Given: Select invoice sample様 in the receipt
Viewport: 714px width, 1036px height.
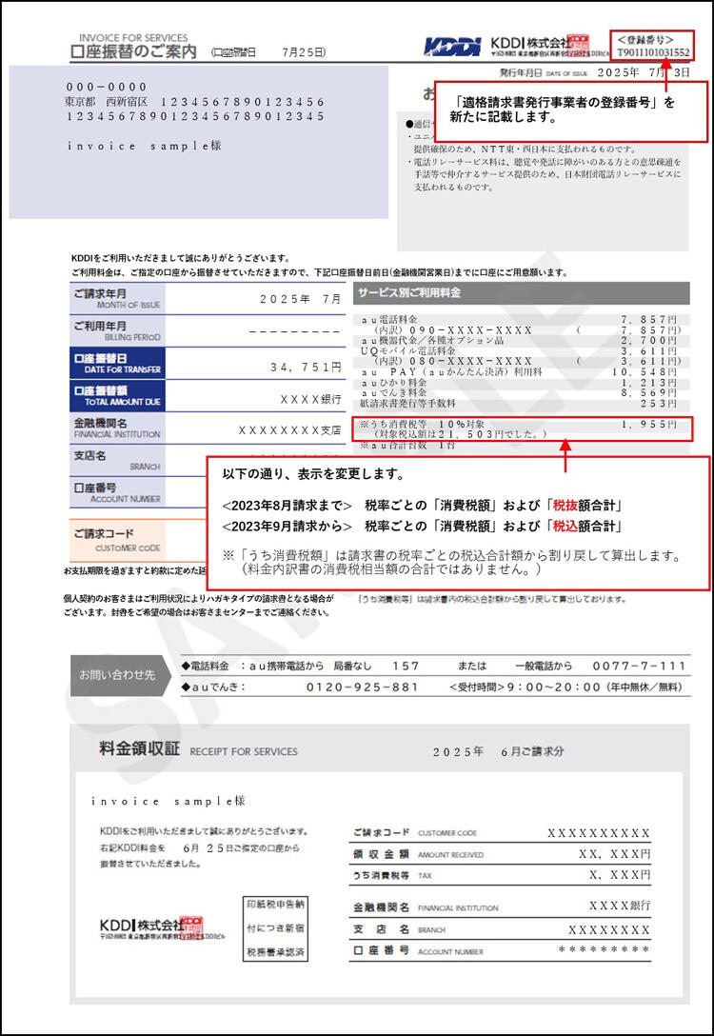Looking at the screenshot, I should [169, 802].
